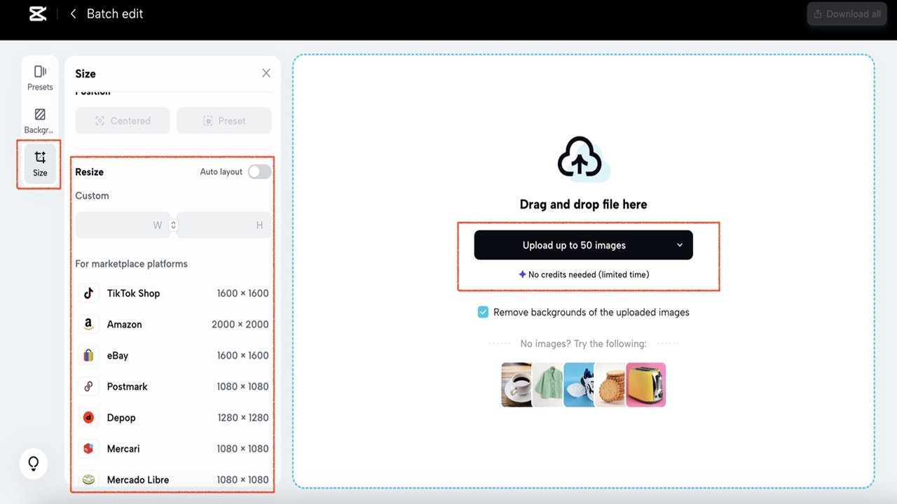Click the Mercado Libre platform icon
Image resolution: width=897 pixels, height=504 pixels.
pos(88,479)
